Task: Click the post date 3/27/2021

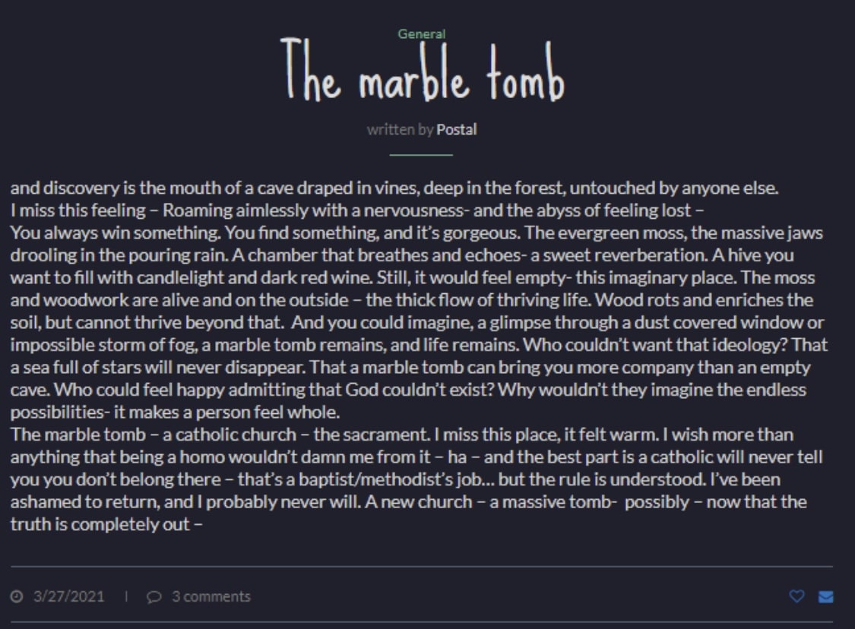Action: pyautogui.click(x=68, y=597)
